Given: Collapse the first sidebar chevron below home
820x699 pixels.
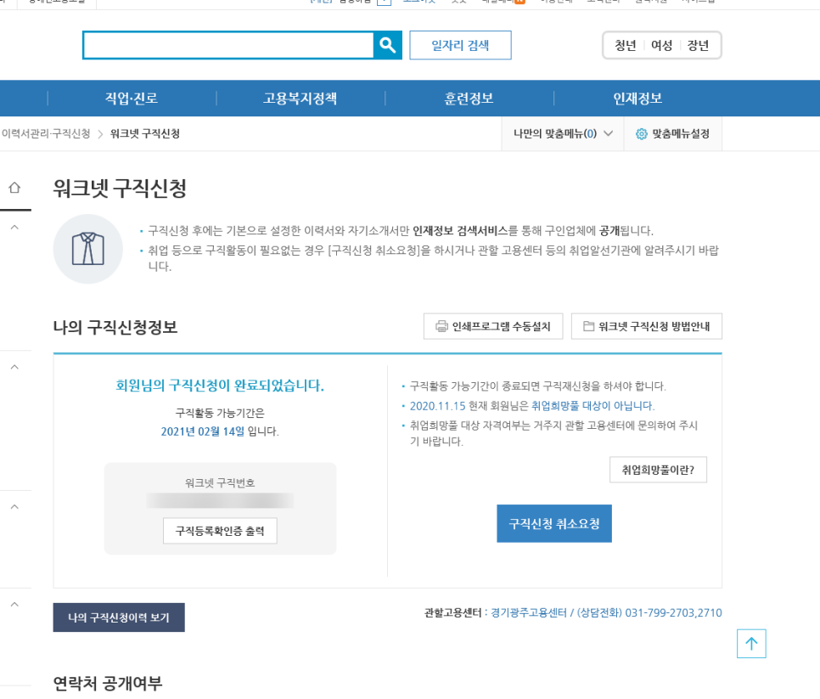Looking at the screenshot, I should coord(14,227).
